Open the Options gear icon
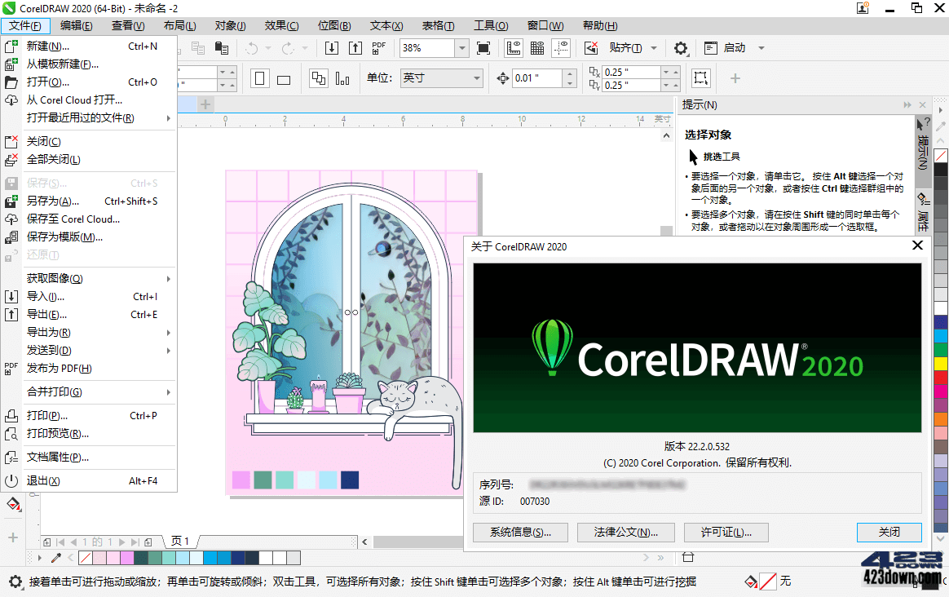Screen dimensions: 949x597 (681, 48)
